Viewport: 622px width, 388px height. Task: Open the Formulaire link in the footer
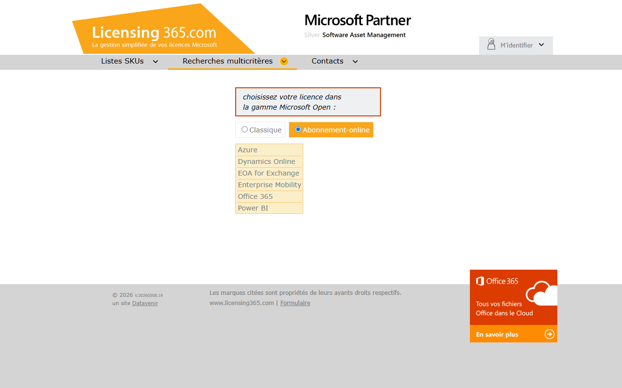[x=295, y=303]
